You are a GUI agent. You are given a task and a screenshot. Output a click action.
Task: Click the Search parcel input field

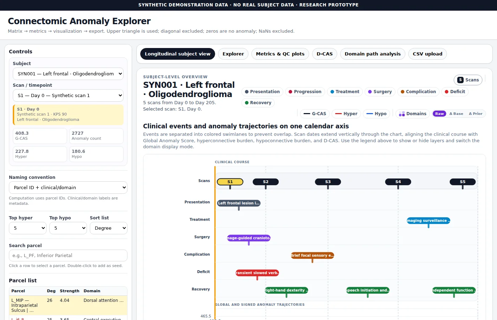(x=68, y=255)
